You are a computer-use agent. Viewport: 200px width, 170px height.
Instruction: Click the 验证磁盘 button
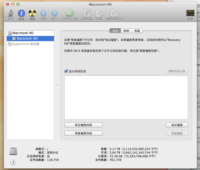point(177,125)
